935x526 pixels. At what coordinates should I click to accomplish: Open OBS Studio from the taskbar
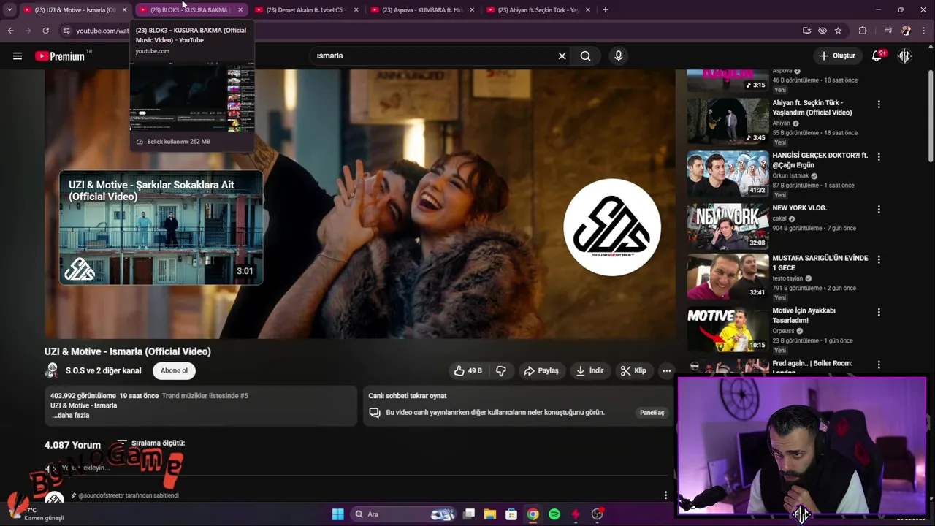[x=597, y=514]
